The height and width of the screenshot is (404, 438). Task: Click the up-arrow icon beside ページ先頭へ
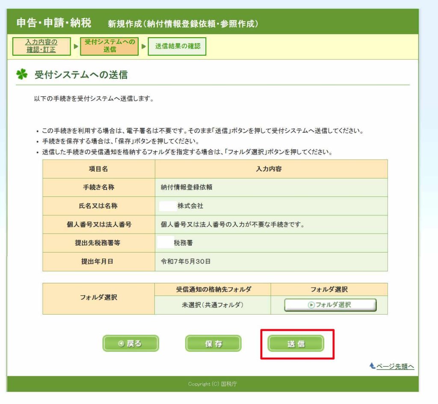pos(372,366)
